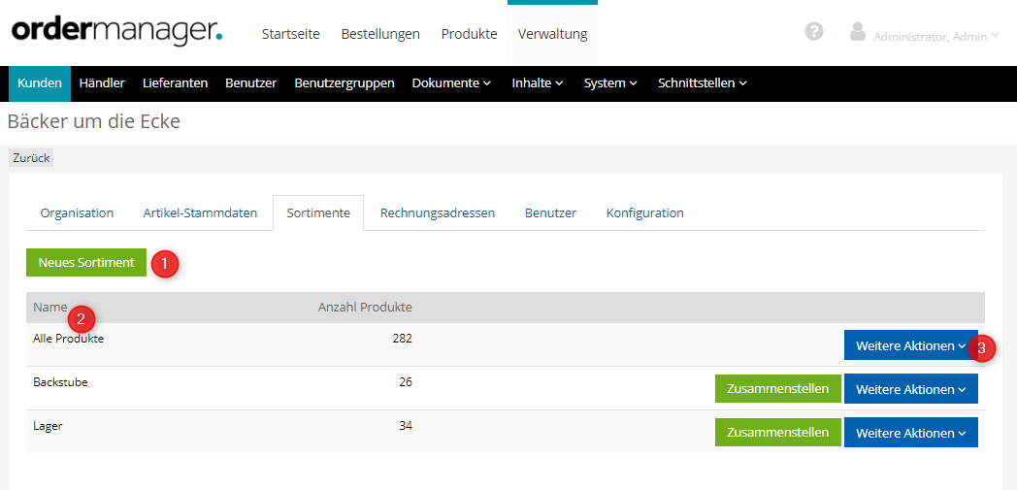Image resolution: width=1017 pixels, height=490 pixels.
Task: Click the help question mark icon
Action: pyautogui.click(x=814, y=31)
